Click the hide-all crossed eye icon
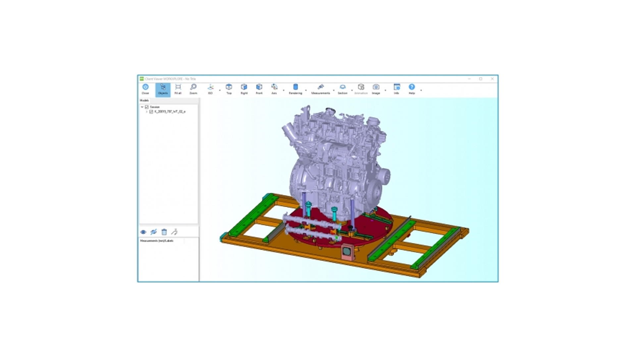Viewport: 636px width, 357px height. point(153,232)
